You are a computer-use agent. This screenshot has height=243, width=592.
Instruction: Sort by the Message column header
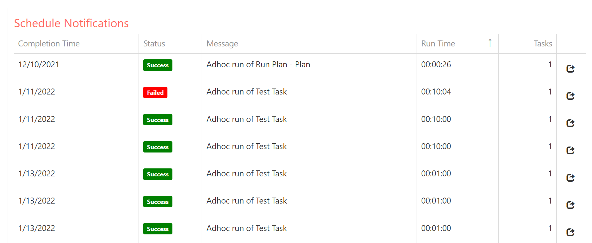(222, 44)
